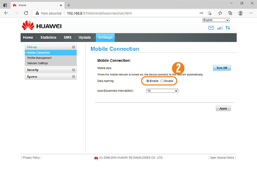
Task: Open Profile Management in the sidebar
Action: pyautogui.click(x=39, y=58)
